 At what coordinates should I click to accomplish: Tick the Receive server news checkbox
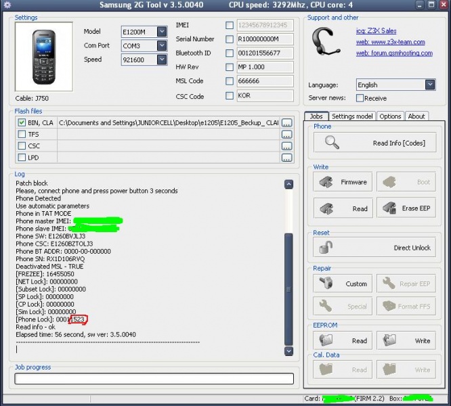[x=360, y=98]
